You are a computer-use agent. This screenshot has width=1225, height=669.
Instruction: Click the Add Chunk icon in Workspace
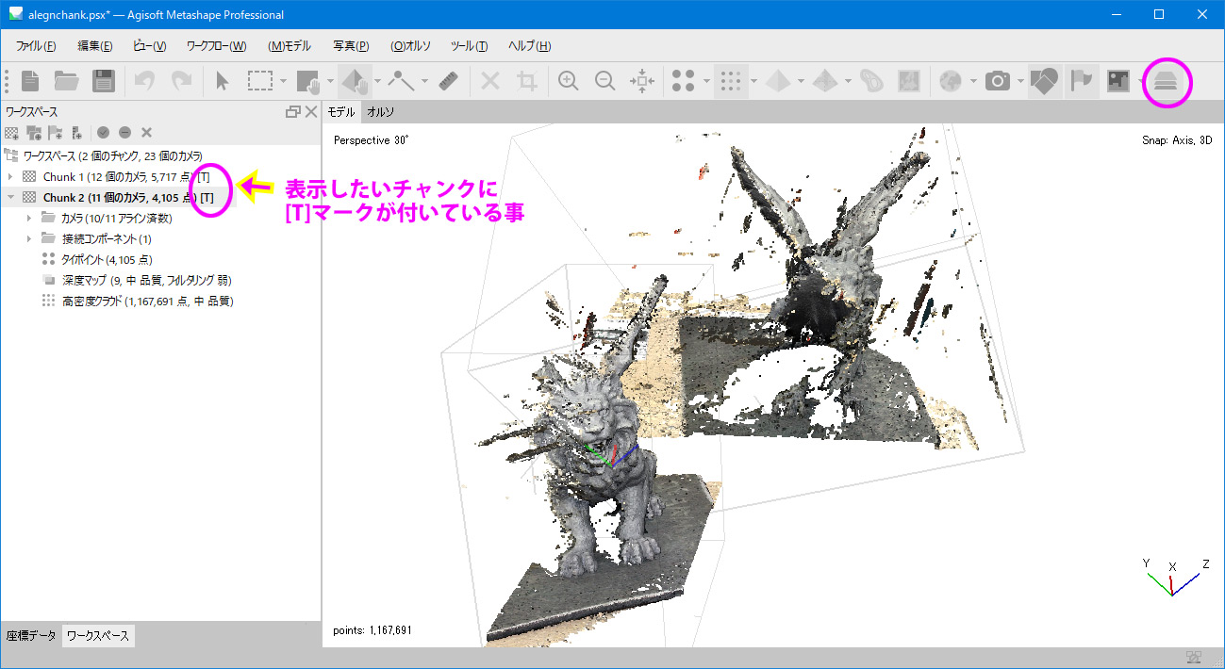(11, 133)
